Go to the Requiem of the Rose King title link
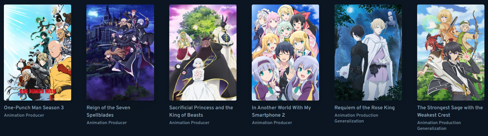The image size is (488, 136). (x=365, y=108)
